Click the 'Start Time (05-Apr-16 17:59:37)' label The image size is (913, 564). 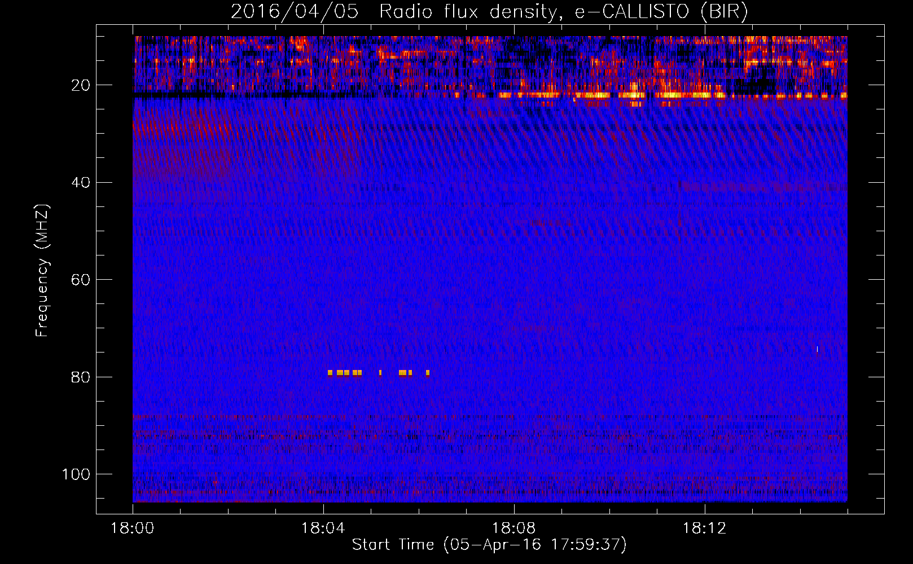[489, 545]
